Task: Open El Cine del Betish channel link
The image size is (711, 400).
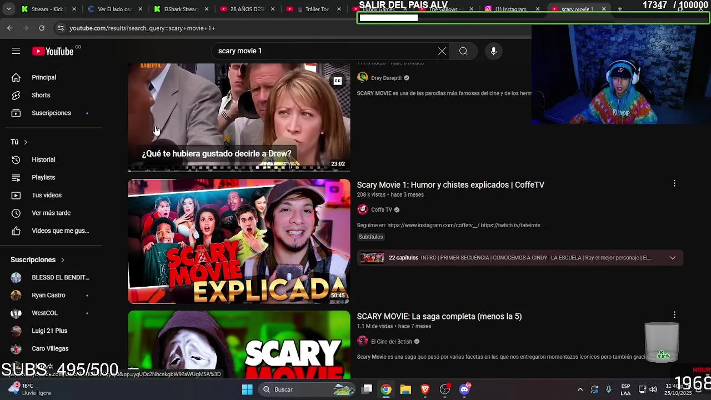Action: pyautogui.click(x=392, y=341)
